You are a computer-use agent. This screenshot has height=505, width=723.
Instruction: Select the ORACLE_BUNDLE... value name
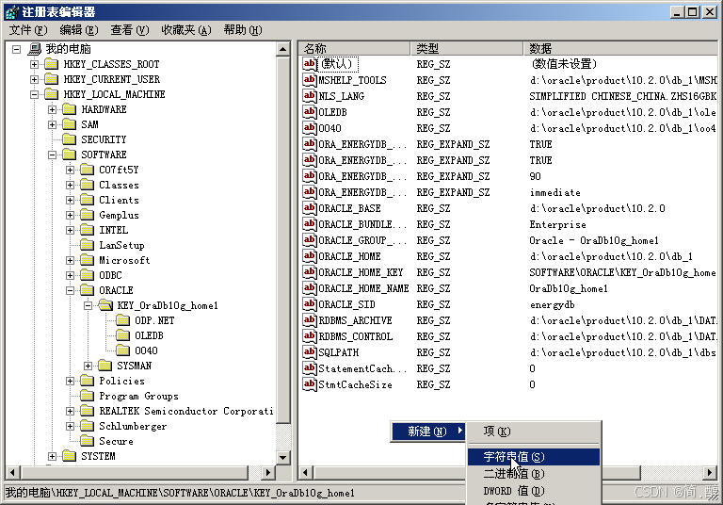(x=362, y=224)
